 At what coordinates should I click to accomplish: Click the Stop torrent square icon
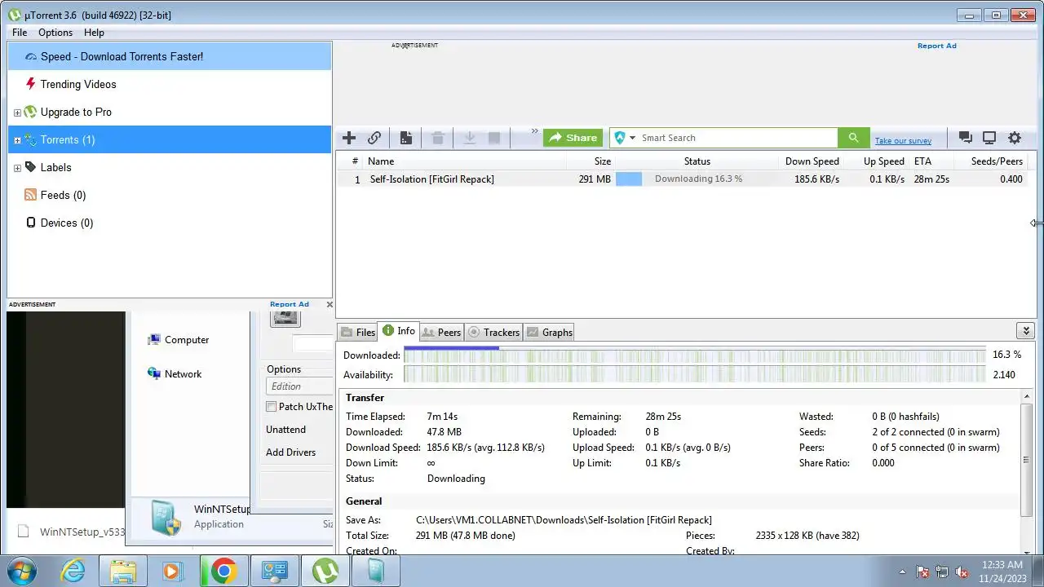pyautogui.click(x=494, y=138)
